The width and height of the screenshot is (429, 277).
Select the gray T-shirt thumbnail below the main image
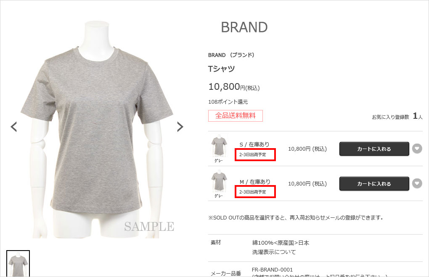(18, 264)
